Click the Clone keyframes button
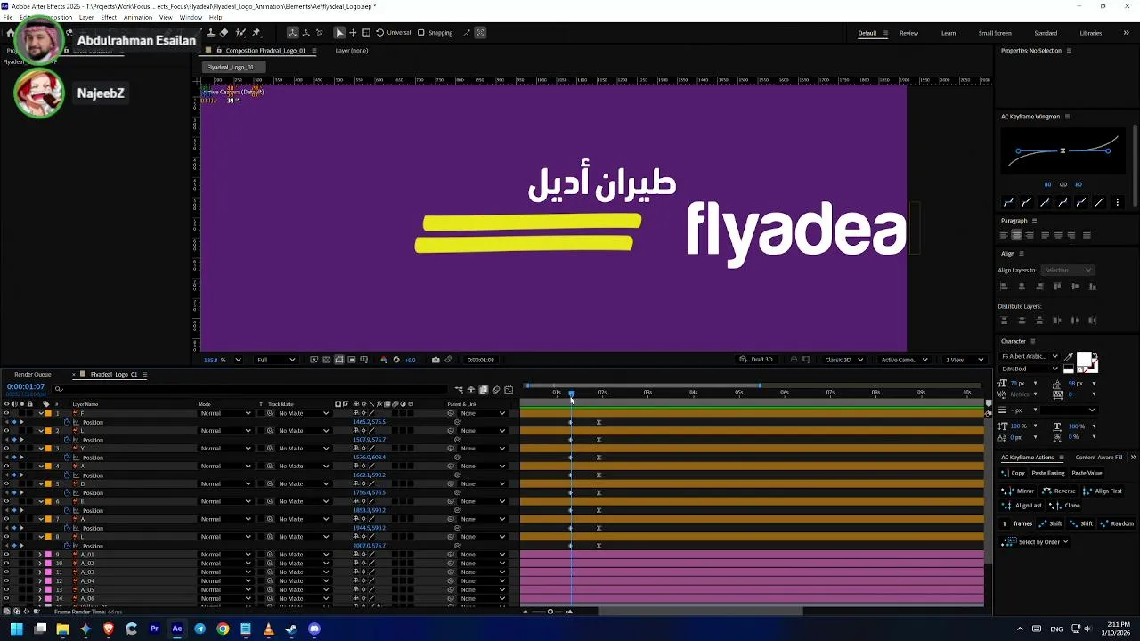The width and height of the screenshot is (1140, 641). point(1066,506)
